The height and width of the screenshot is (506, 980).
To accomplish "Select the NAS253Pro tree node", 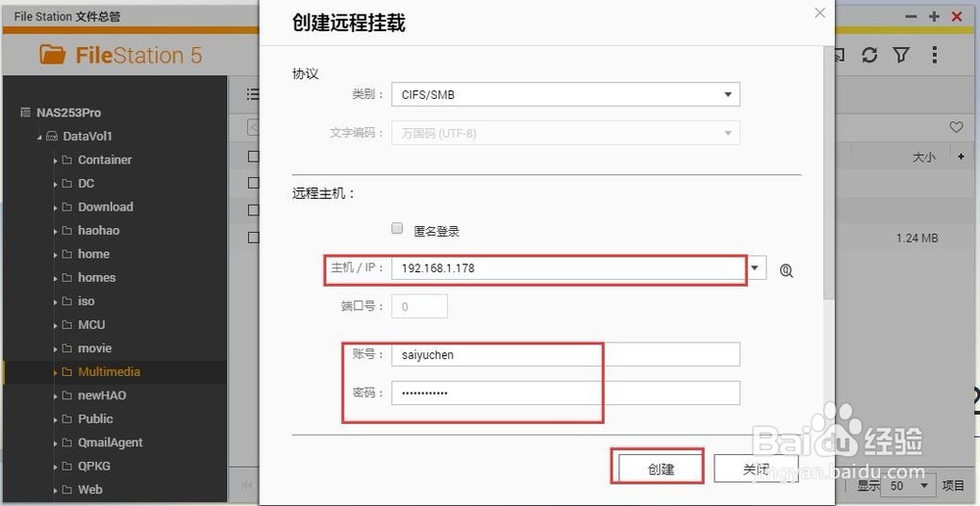I will 69,113.
